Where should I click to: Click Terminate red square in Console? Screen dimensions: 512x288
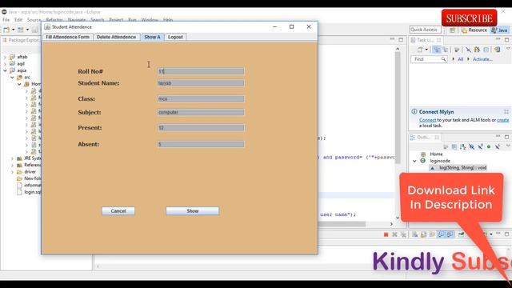pyautogui.click(x=386, y=234)
